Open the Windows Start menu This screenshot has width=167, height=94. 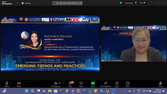[27, 91]
